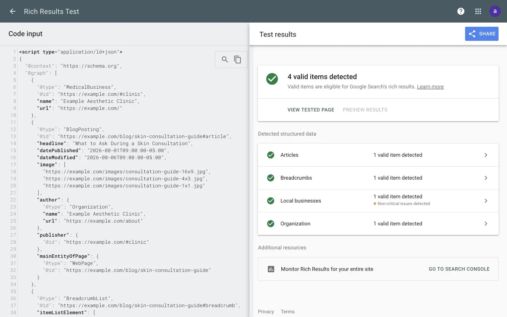Click the Test results heading
The image size is (507, 317).
[278, 35]
